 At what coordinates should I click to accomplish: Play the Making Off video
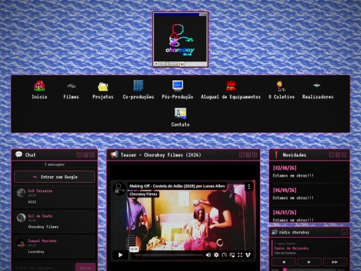120,255
